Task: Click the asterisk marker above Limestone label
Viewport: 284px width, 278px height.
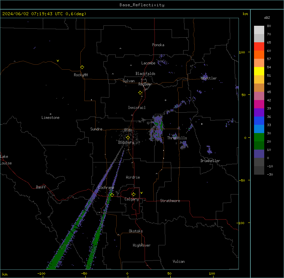Action: point(50,114)
